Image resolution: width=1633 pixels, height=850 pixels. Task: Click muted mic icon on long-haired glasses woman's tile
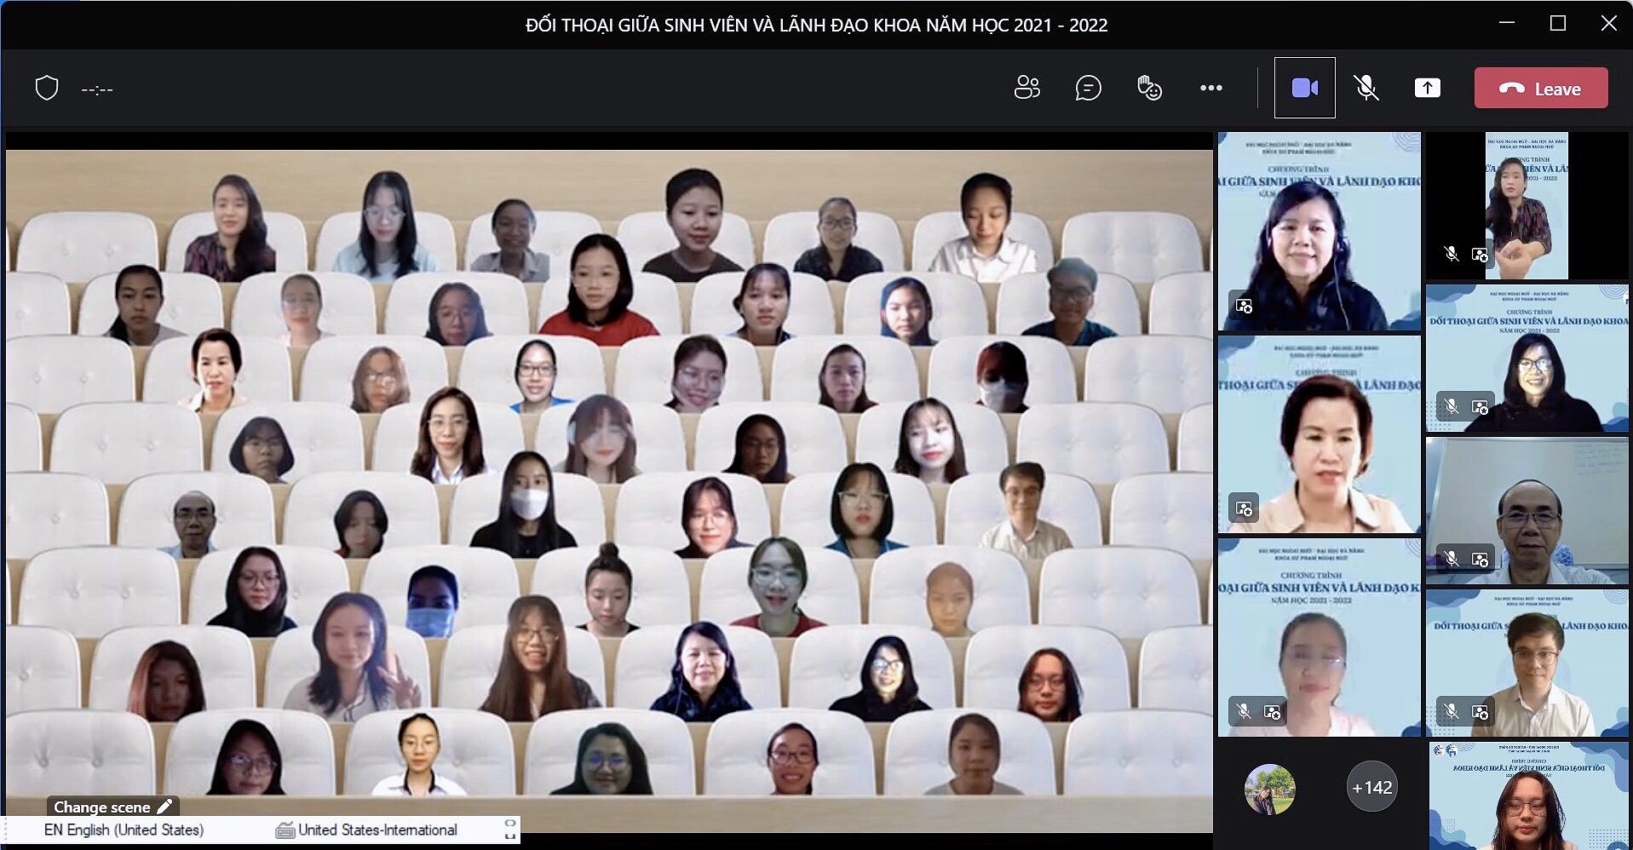click(1452, 406)
